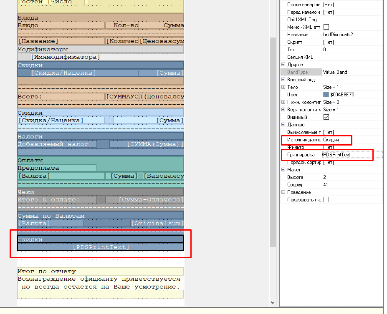Click the layout scrollbar down arrow
The height and width of the screenshot is (314, 387).
pyautogui.click(x=273, y=302)
